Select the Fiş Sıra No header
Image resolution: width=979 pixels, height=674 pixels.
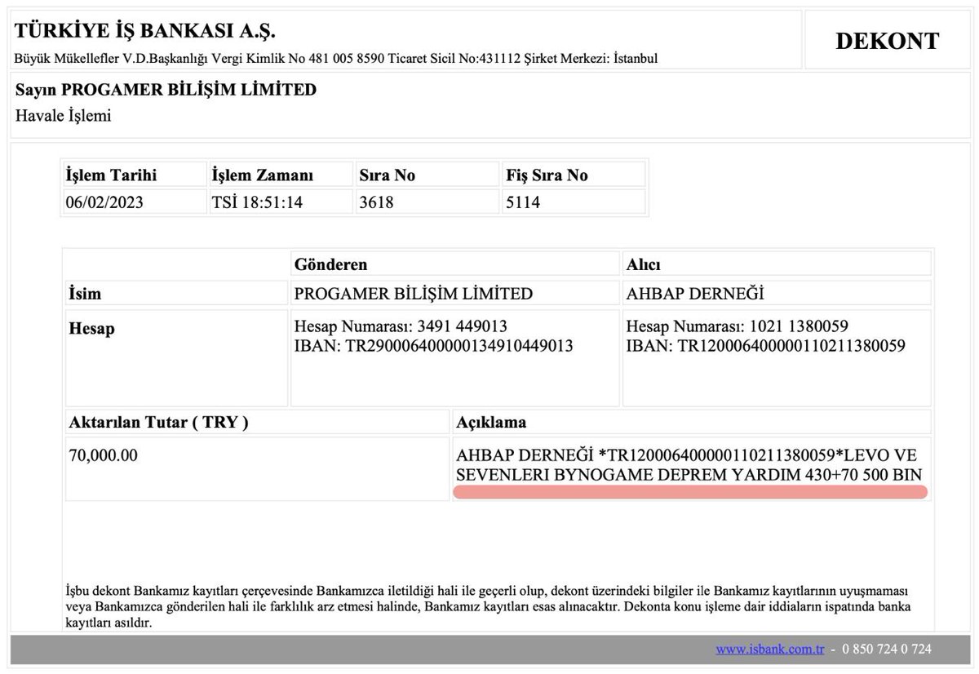(573, 175)
